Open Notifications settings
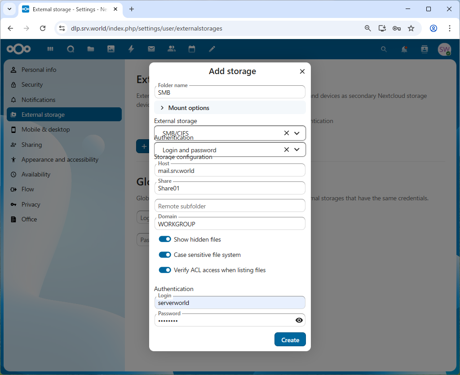 (x=64, y=100)
